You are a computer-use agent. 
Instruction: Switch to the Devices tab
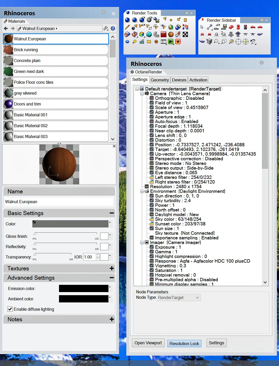click(x=179, y=80)
